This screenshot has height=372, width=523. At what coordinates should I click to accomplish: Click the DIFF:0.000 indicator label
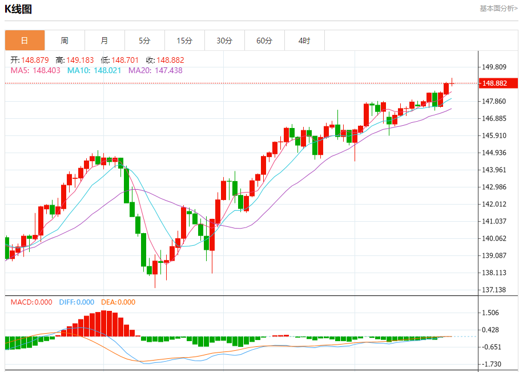tap(77, 302)
